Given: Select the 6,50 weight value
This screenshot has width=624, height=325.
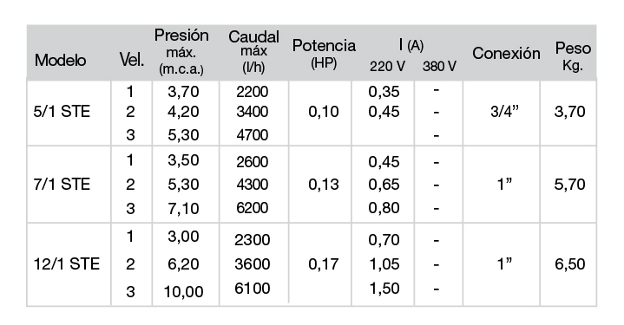Looking at the screenshot, I should 570,264.
